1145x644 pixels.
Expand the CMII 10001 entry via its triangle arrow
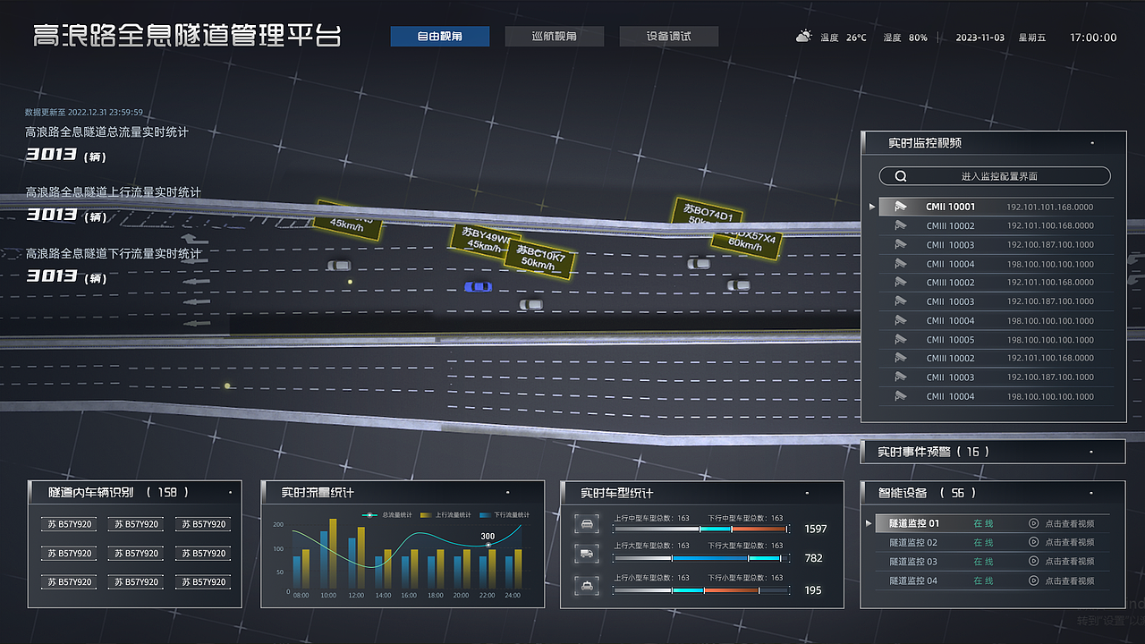[x=871, y=207]
